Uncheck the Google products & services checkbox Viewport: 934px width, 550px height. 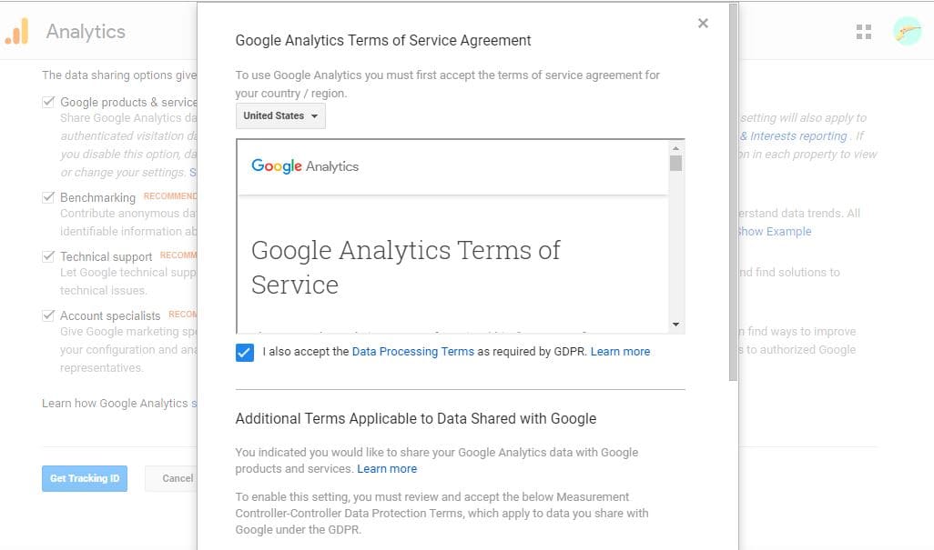[x=48, y=102]
